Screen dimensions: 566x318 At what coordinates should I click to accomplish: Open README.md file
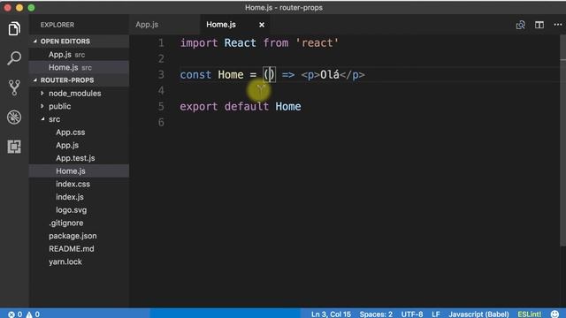click(x=72, y=249)
